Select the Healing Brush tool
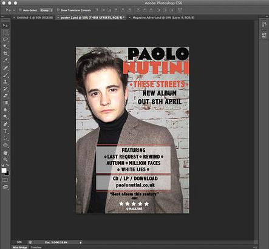 [x=5, y=68]
